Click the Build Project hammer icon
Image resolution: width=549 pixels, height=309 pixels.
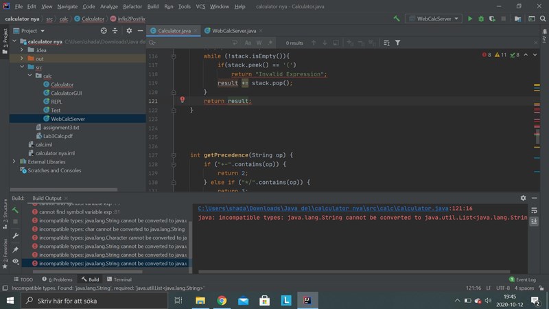click(x=396, y=19)
